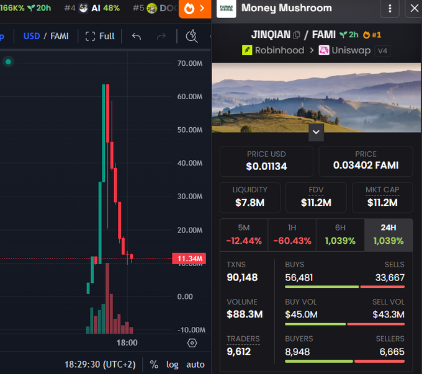Open the three-dot options menu
Image resolution: width=422 pixels, height=374 pixels.
(390, 8)
